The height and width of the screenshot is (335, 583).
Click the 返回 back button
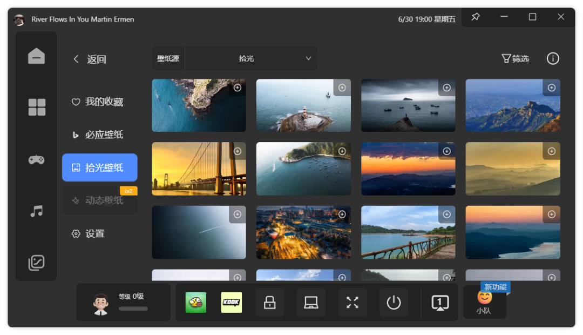pos(90,59)
